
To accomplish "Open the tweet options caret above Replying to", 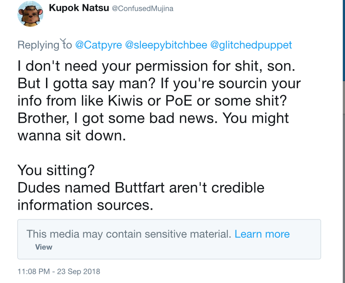I will pyautogui.click(x=63, y=41).
